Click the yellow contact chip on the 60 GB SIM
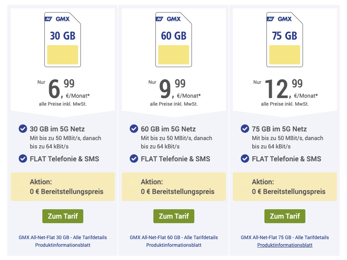 (173, 55)
